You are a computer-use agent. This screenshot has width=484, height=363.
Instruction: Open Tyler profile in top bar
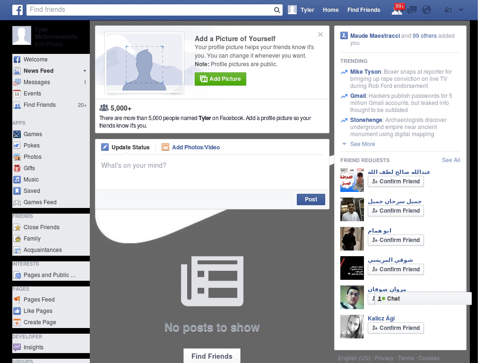tap(301, 10)
